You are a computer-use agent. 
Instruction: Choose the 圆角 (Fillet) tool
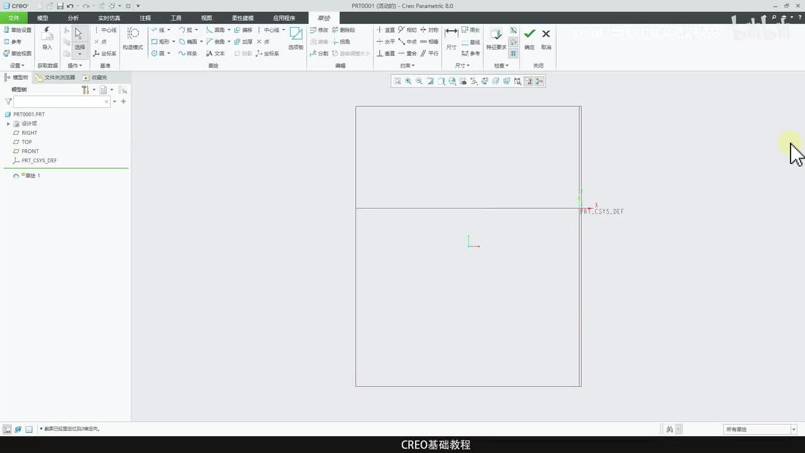point(215,30)
